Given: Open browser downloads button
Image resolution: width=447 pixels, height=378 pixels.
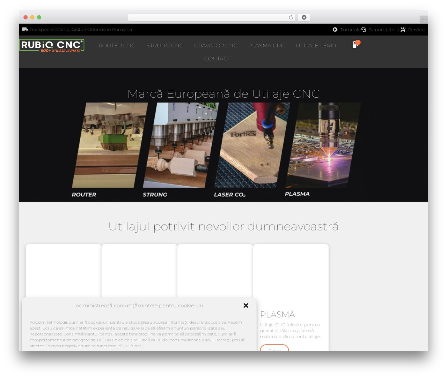Looking at the screenshot, I should pos(304,17).
